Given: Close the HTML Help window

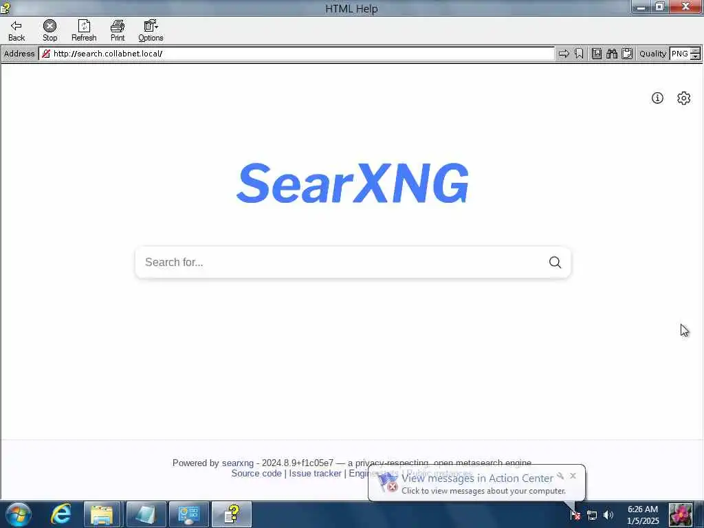Looking at the screenshot, I should (x=685, y=7).
